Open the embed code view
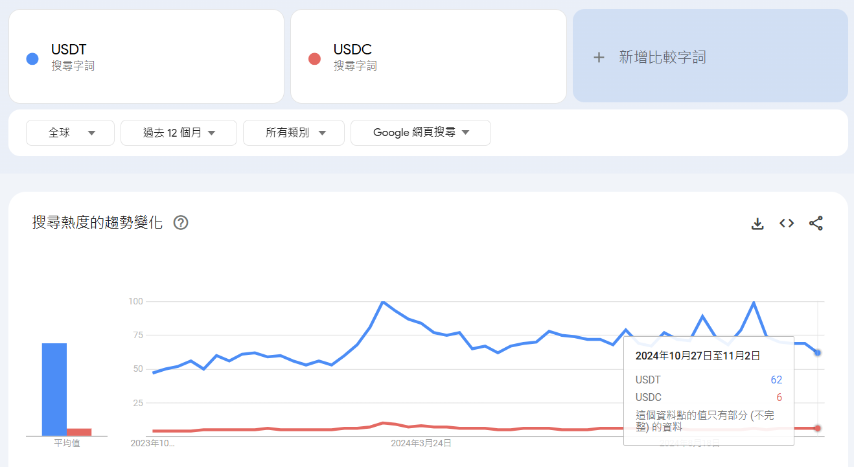This screenshot has width=854, height=467. click(786, 223)
